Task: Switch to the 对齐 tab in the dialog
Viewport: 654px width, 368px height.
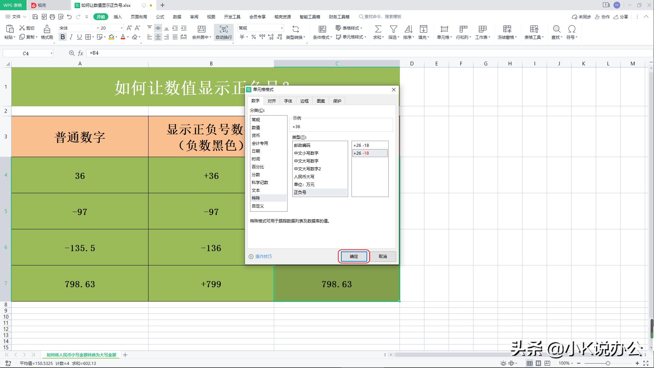Action: point(271,101)
